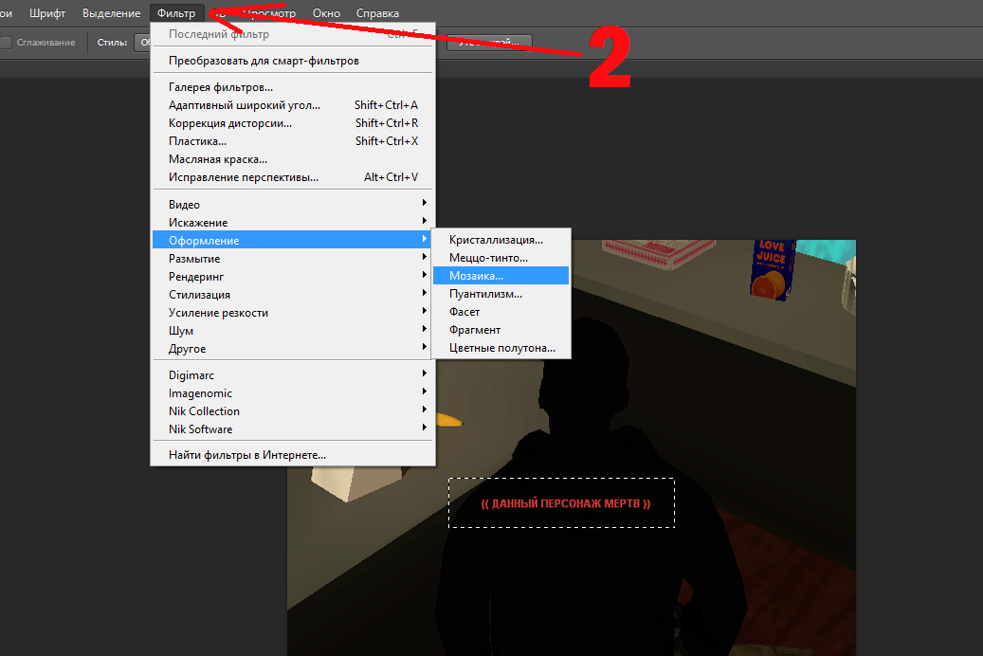Open the Окно menu

tap(326, 13)
